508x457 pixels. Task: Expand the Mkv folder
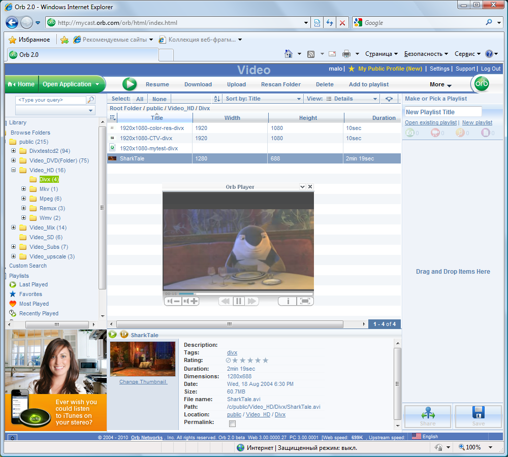[x=23, y=189]
